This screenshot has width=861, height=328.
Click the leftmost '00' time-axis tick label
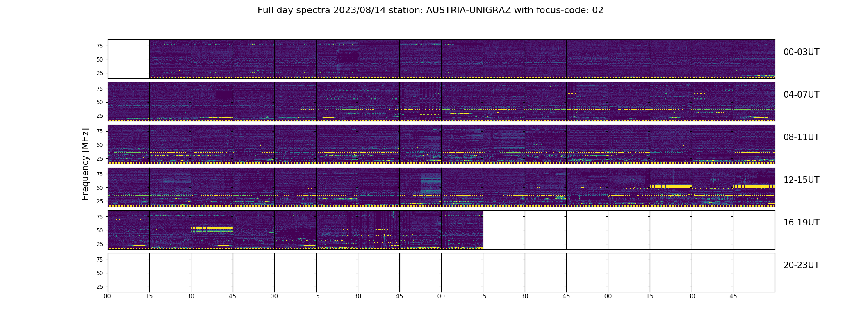pos(107,296)
